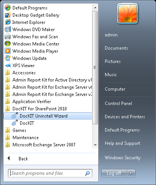Open Control Panel

click(118, 103)
